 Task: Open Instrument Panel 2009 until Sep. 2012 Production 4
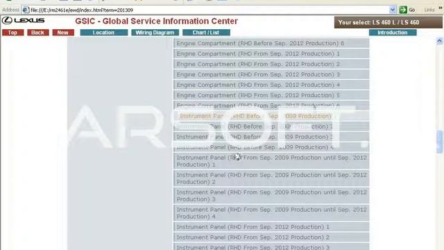tap(271, 213)
